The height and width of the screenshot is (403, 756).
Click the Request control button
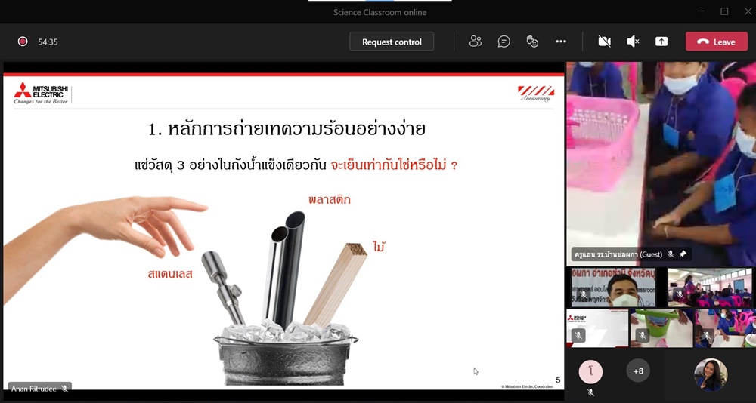pyautogui.click(x=392, y=42)
